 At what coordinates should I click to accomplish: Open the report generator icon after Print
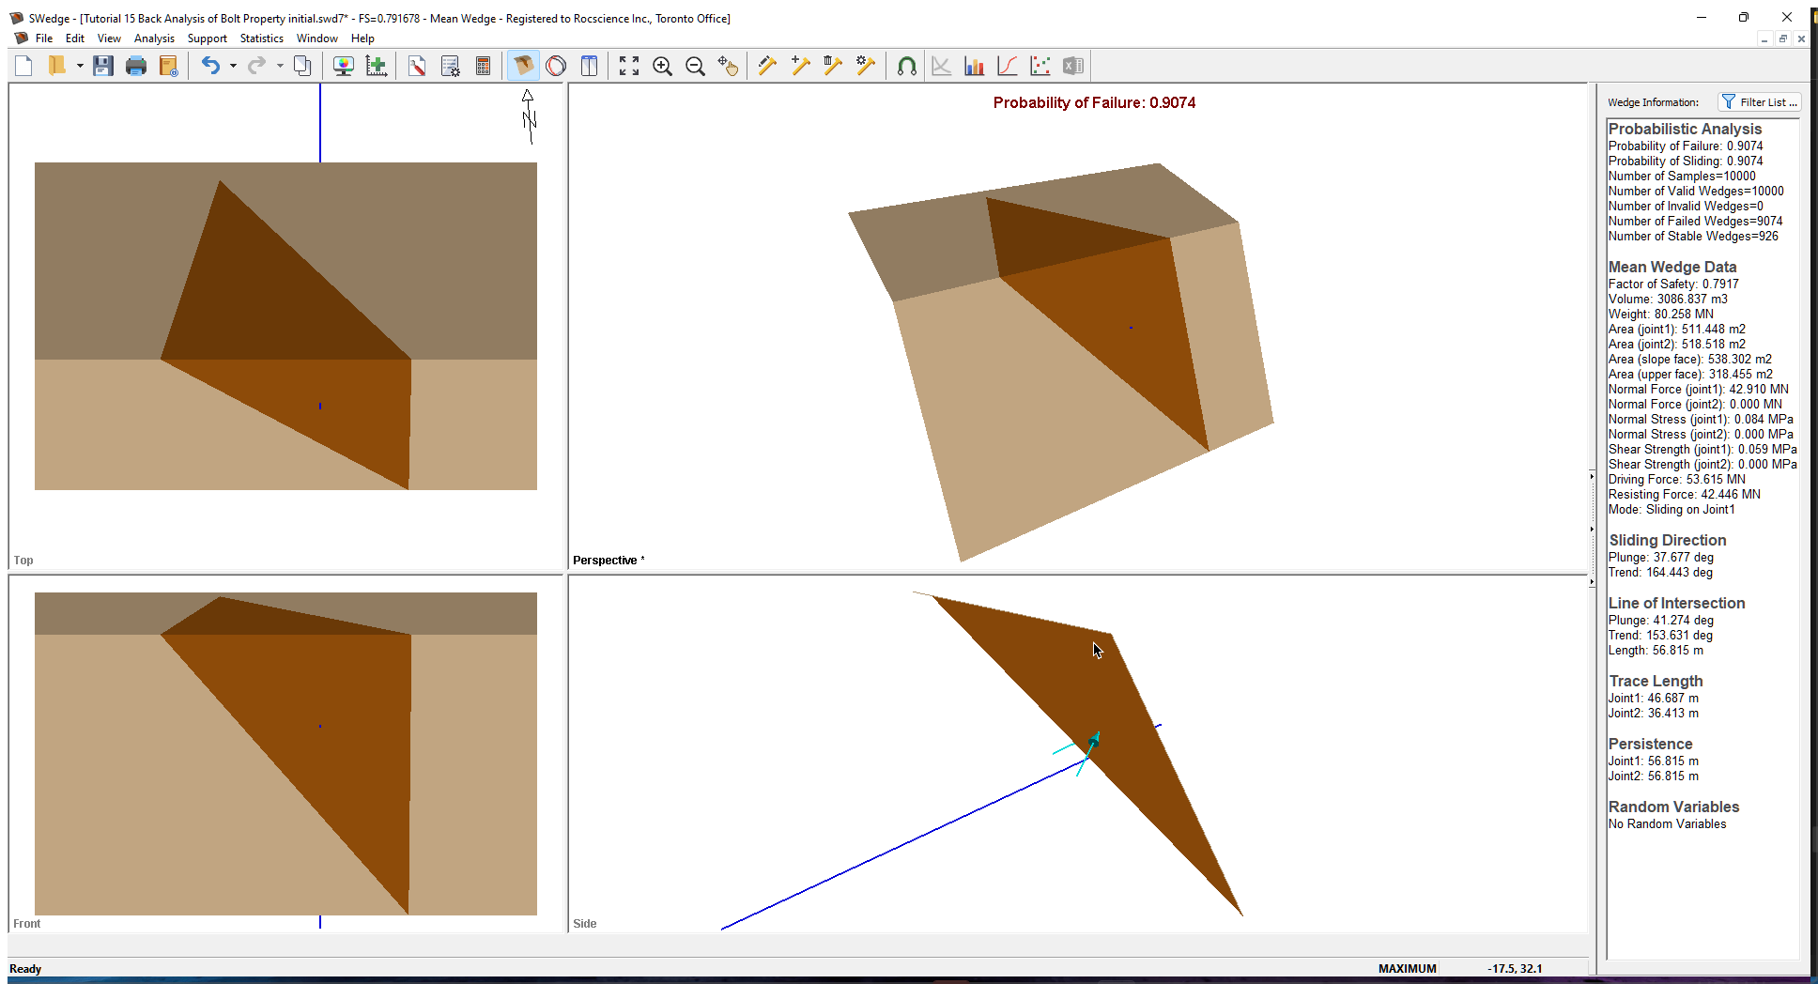coord(169,66)
